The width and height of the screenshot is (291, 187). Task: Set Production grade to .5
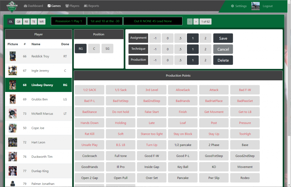tap(180, 60)
